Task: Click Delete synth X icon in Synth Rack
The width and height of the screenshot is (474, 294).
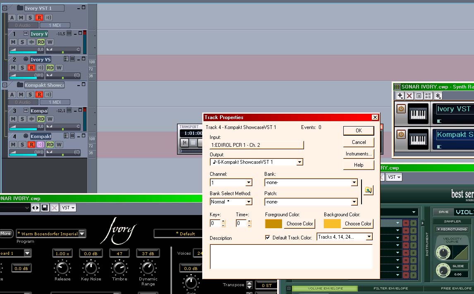Action: tap(409, 96)
